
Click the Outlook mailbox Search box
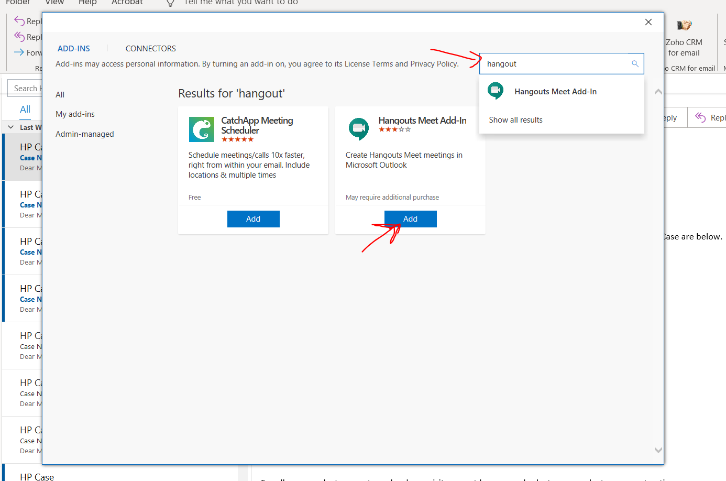(x=25, y=89)
